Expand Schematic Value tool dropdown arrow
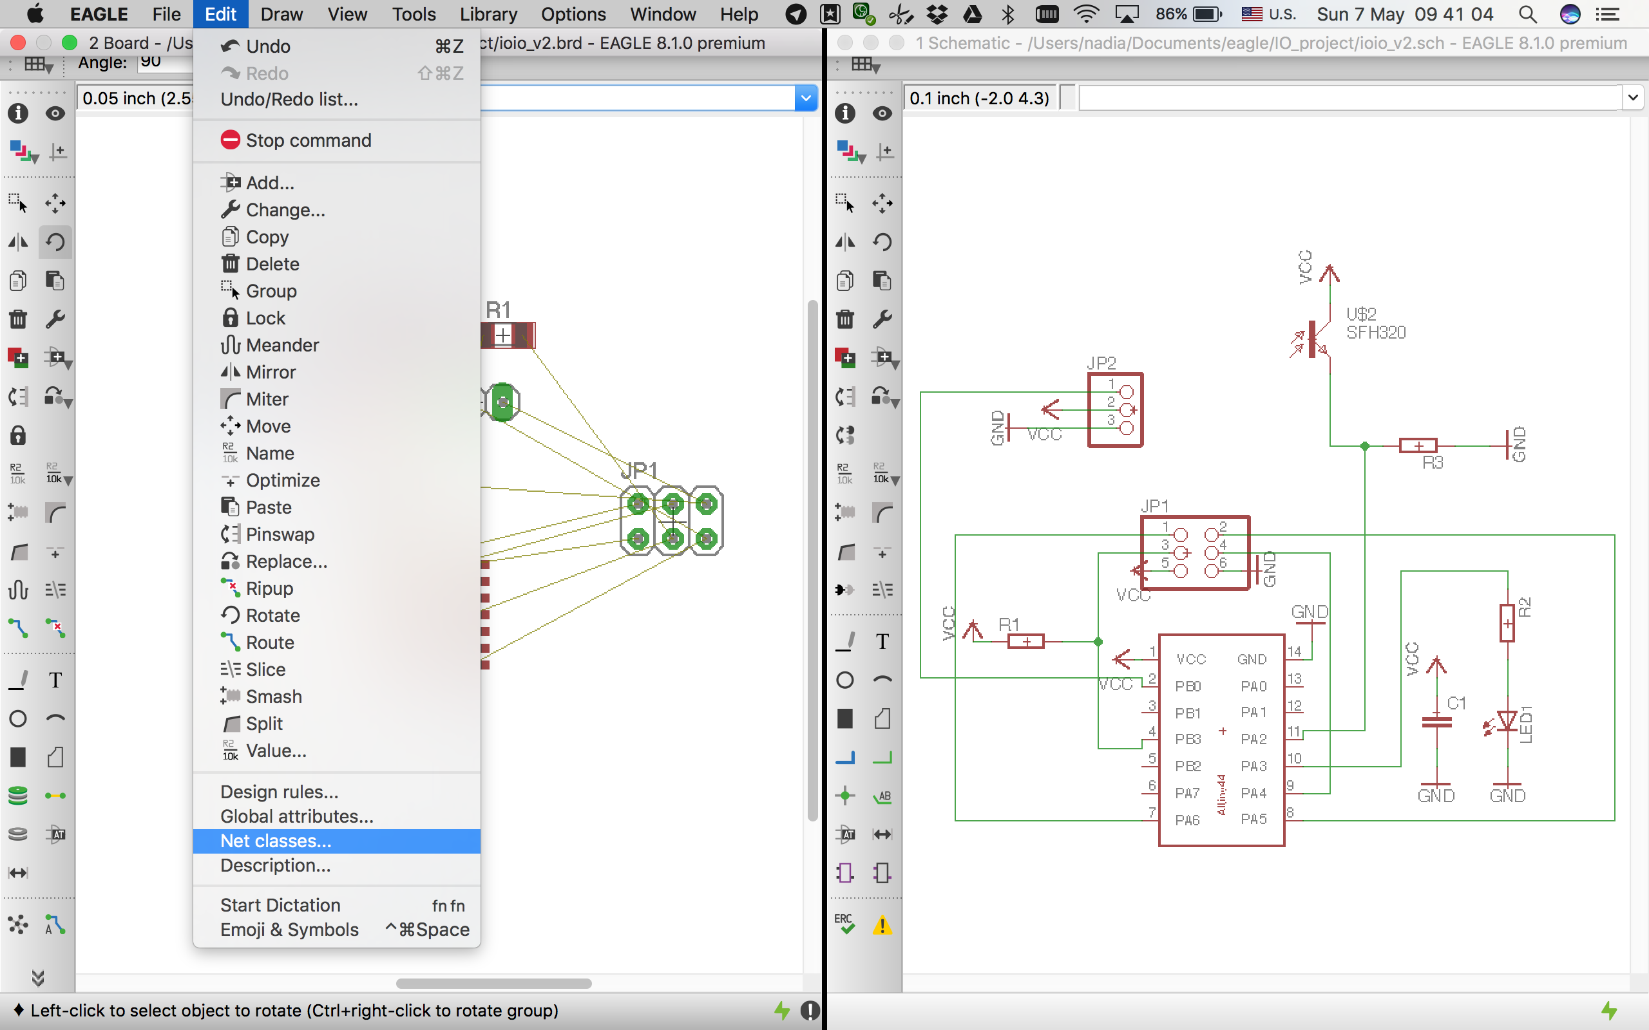Screen dimensions: 1649x1030 point(895,480)
